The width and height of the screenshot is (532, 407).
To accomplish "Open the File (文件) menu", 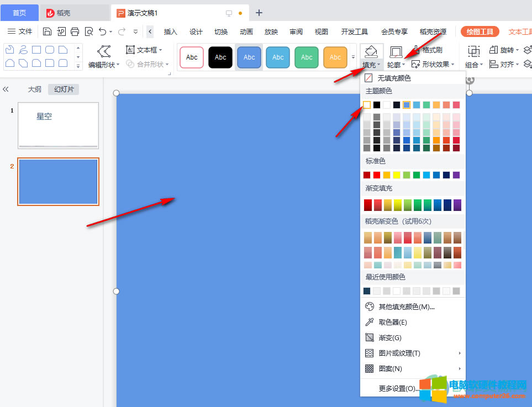I will 20,31.
